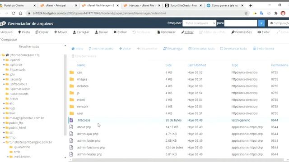Click the Mover toolbar button
Image resolution: width=289 pixels, height=162 pixels.
(61, 32)
